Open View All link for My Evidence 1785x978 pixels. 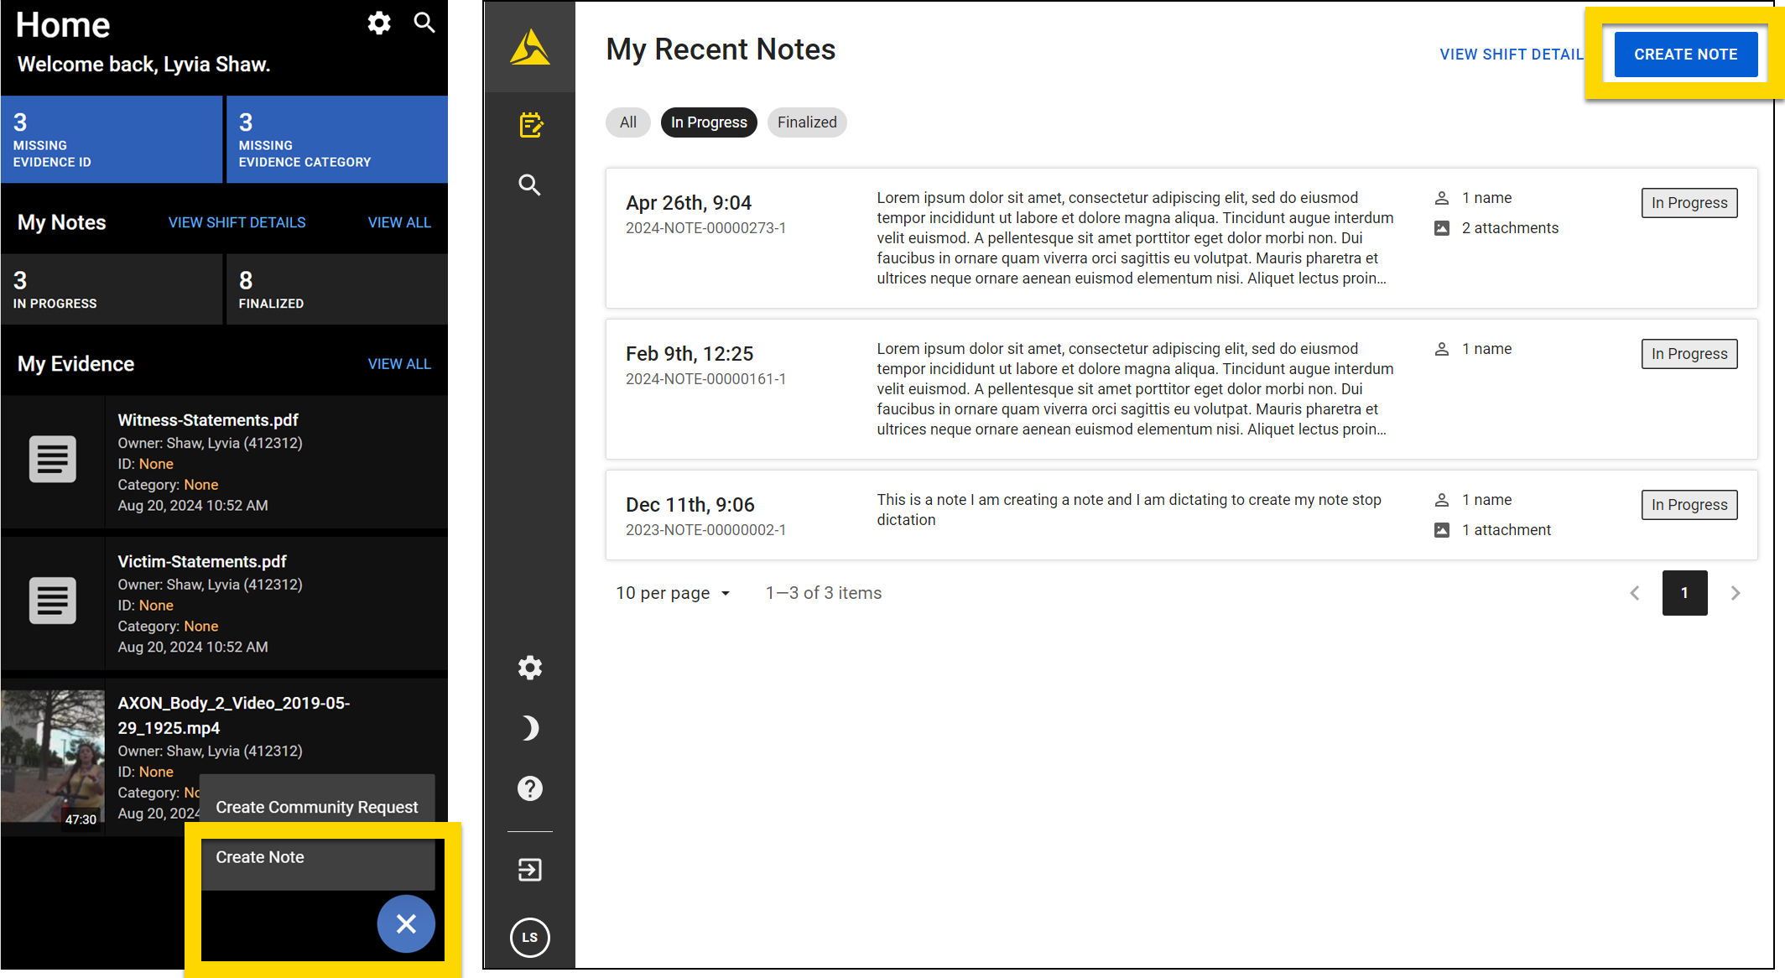(x=399, y=364)
